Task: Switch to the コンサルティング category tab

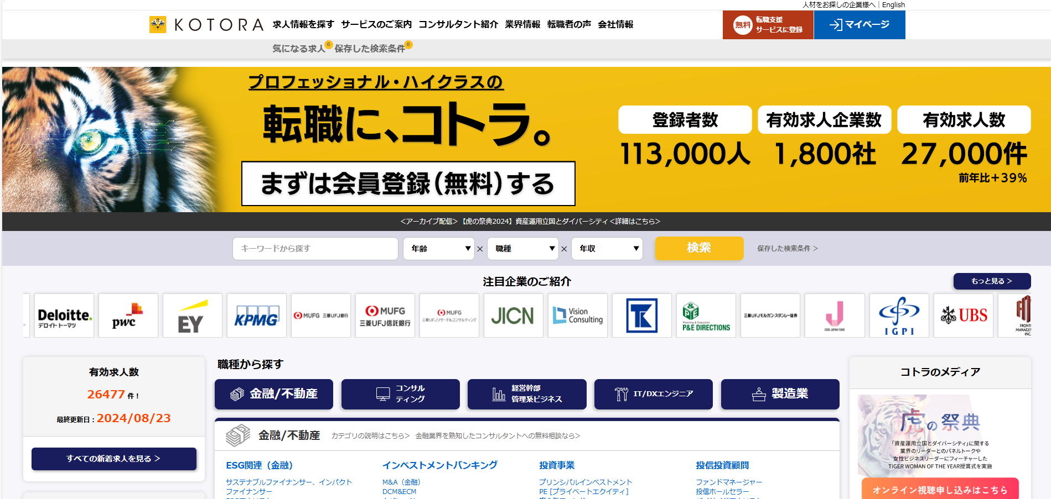Action: click(400, 394)
